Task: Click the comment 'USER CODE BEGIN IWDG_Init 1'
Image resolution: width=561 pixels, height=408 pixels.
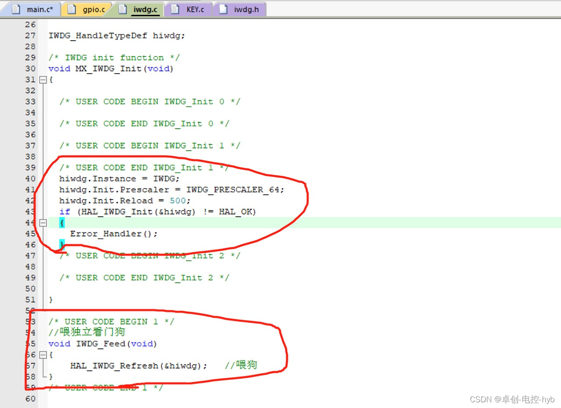Action: pos(150,146)
